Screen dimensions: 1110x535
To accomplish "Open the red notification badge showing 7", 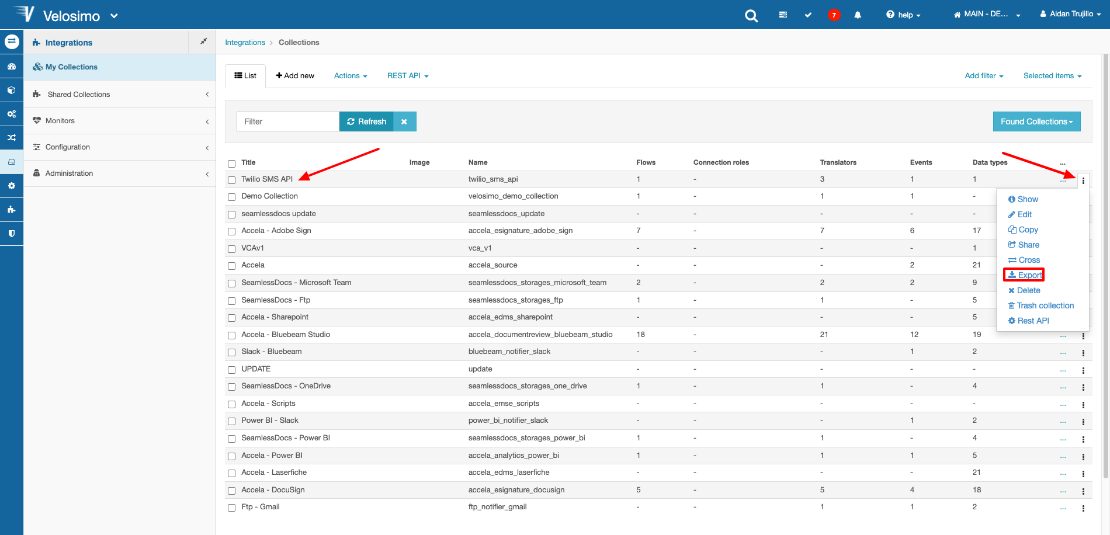I will click(x=834, y=15).
